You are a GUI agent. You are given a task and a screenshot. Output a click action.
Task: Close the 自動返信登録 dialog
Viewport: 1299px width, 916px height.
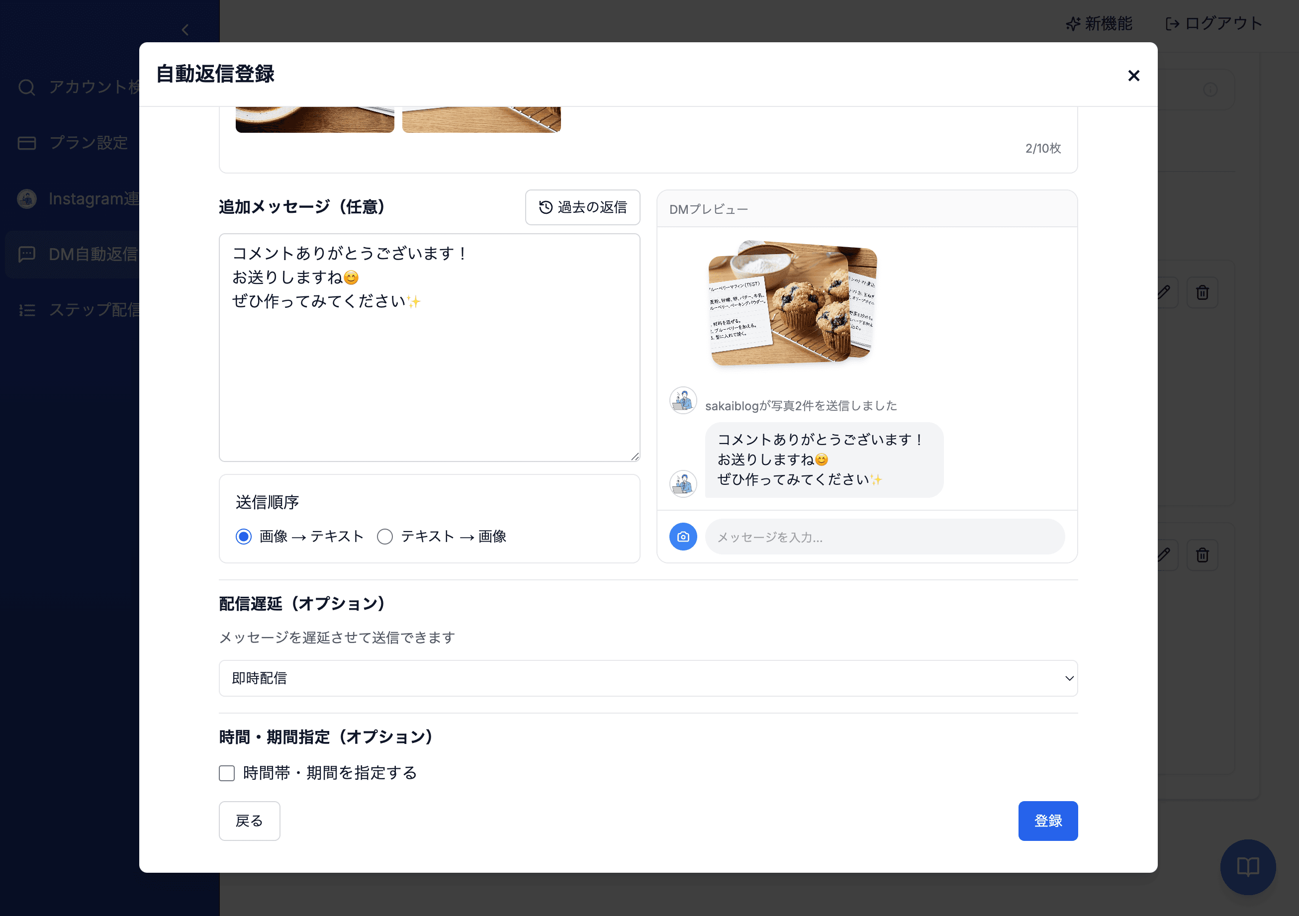pos(1133,75)
